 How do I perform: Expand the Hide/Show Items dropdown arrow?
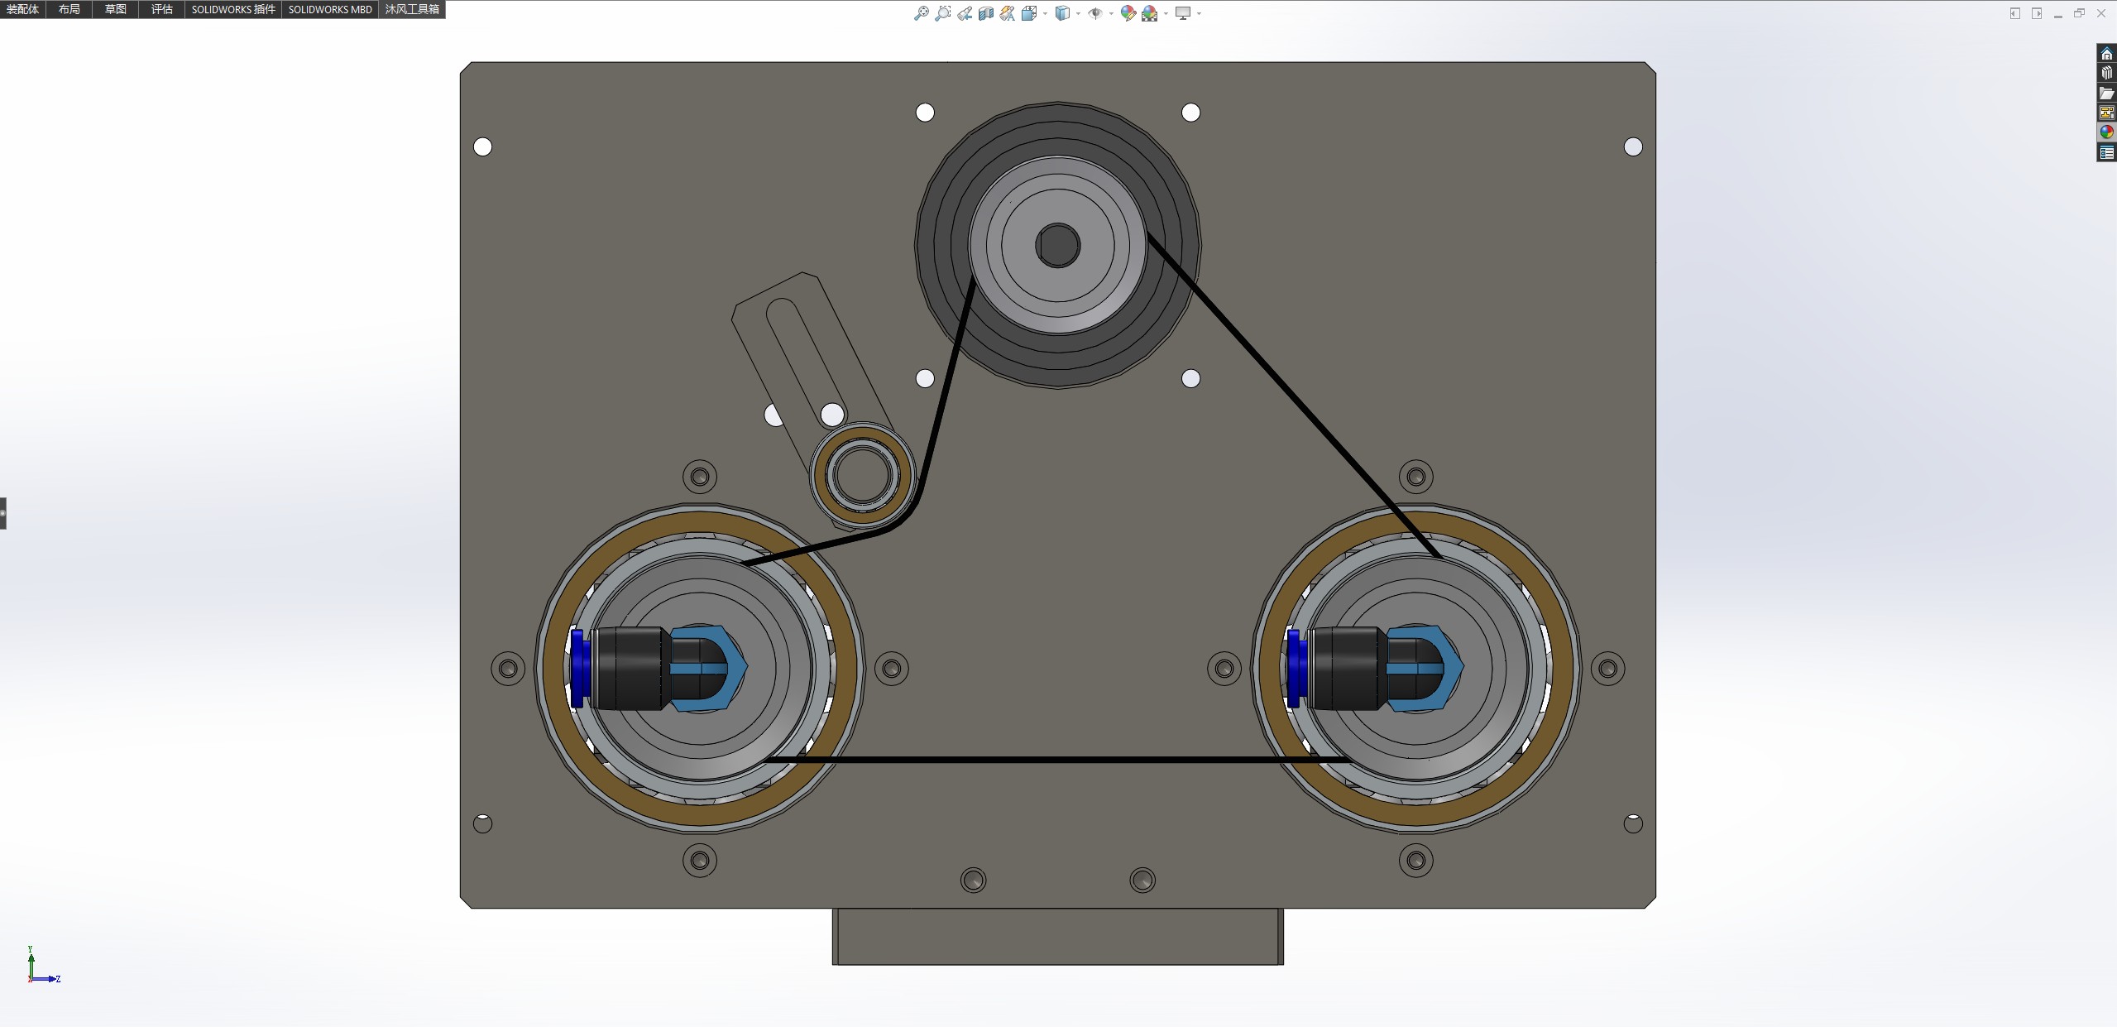(x=1111, y=13)
